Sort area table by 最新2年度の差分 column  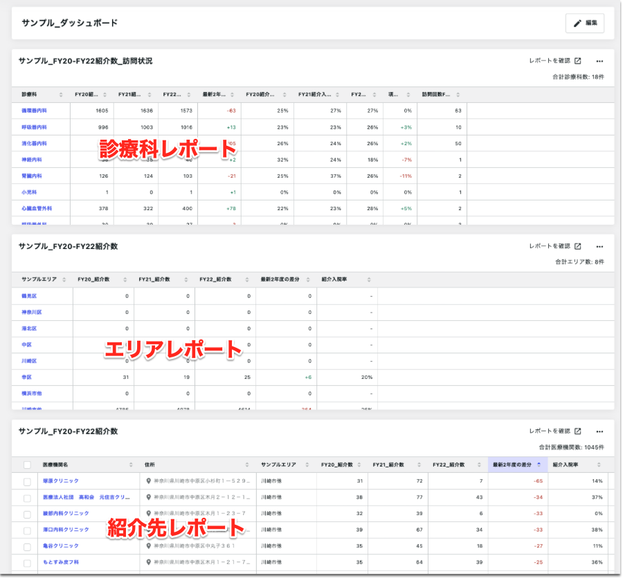point(308,279)
